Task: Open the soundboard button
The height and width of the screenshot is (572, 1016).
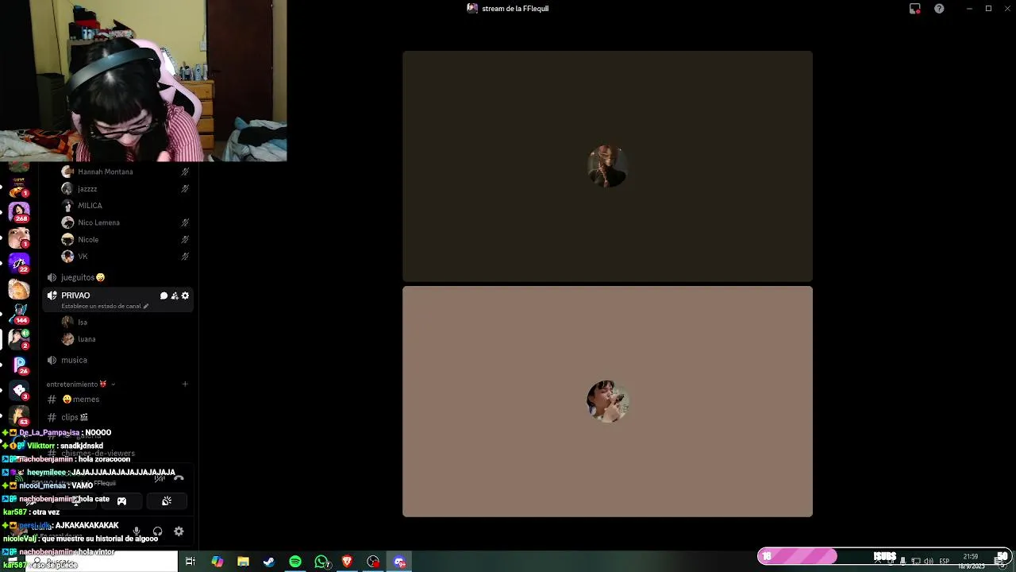Action: click(x=167, y=501)
